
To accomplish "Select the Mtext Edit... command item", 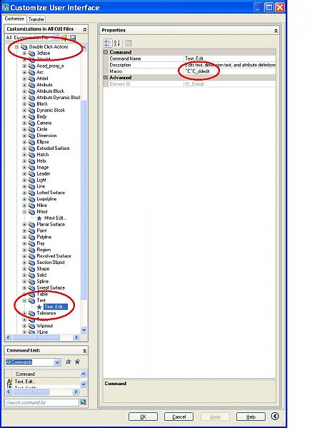I will point(55,218).
